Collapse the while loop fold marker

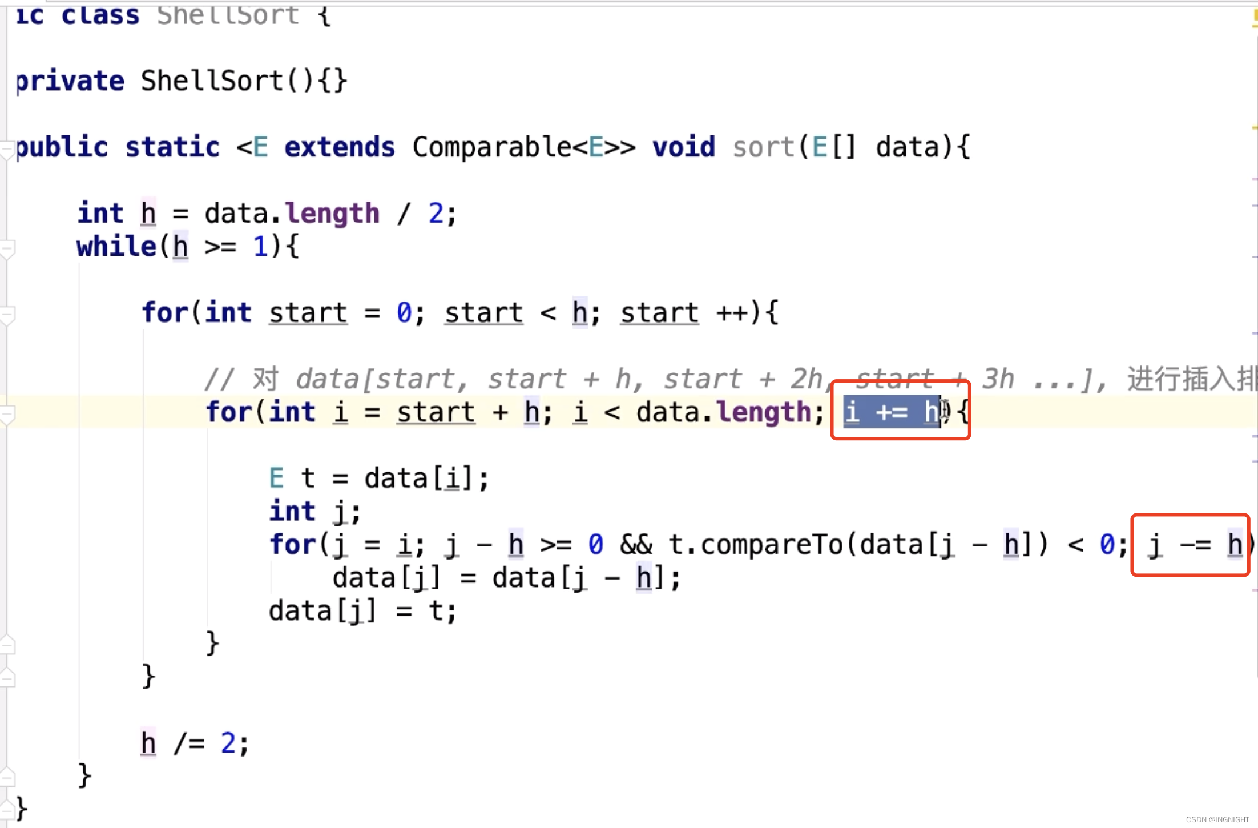(7, 249)
